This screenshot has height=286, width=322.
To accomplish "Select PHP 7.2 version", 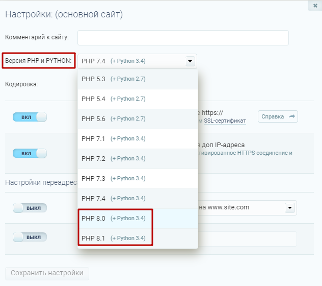I will (138, 158).
